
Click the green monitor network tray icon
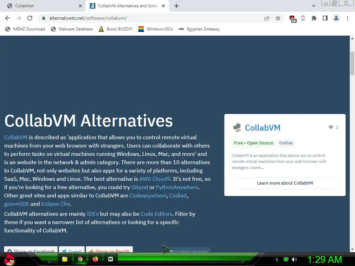click(x=286, y=259)
